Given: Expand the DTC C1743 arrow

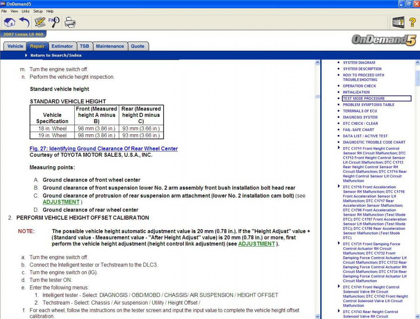Looking at the screenshot, I should (339, 312).
